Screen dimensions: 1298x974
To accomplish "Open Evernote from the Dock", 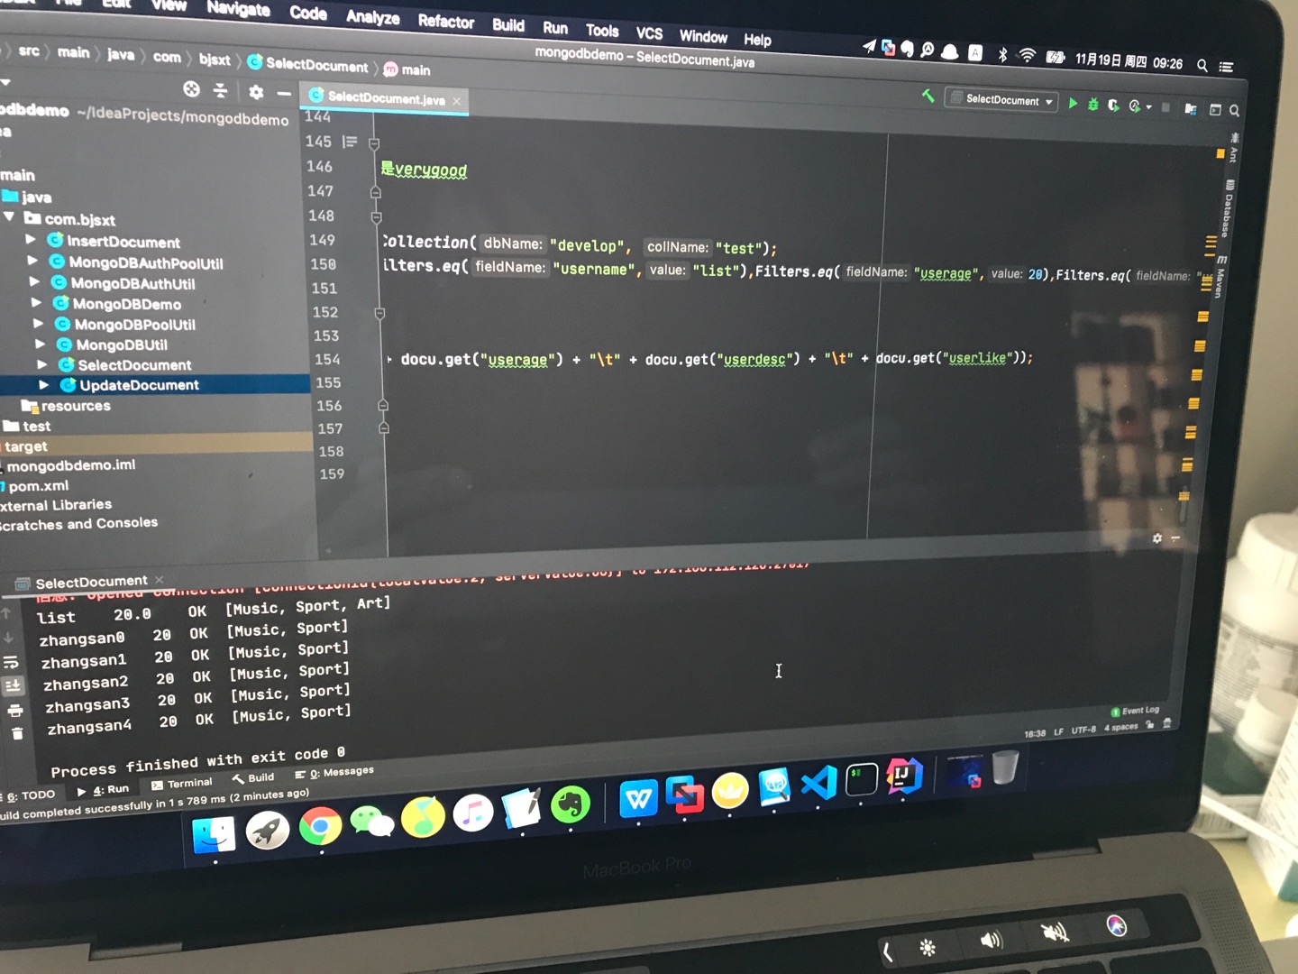I will [x=570, y=804].
